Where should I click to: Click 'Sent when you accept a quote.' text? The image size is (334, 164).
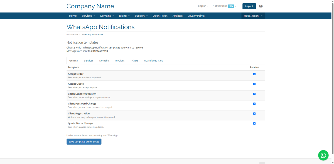tap(83, 87)
